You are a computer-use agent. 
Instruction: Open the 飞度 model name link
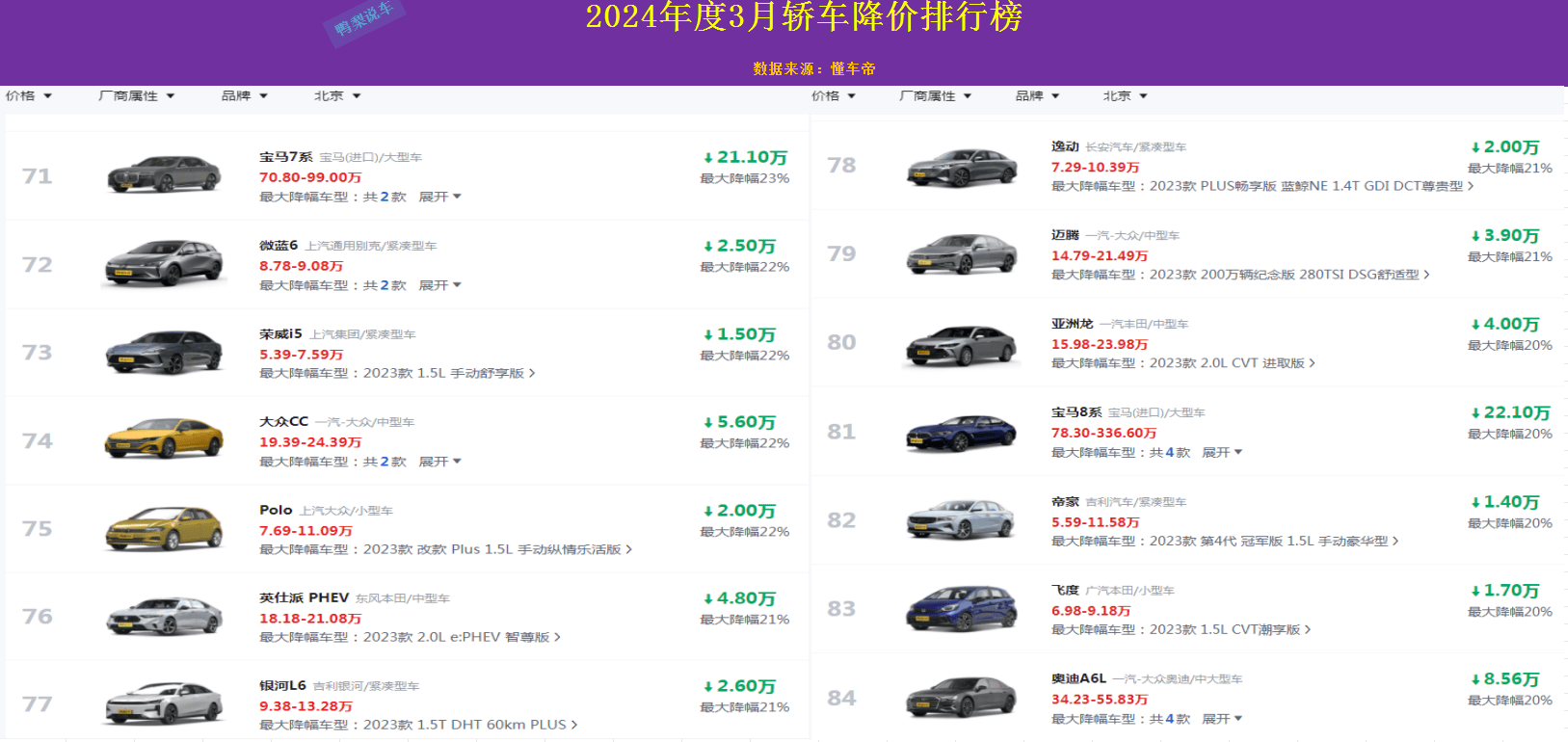[x=1065, y=590]
